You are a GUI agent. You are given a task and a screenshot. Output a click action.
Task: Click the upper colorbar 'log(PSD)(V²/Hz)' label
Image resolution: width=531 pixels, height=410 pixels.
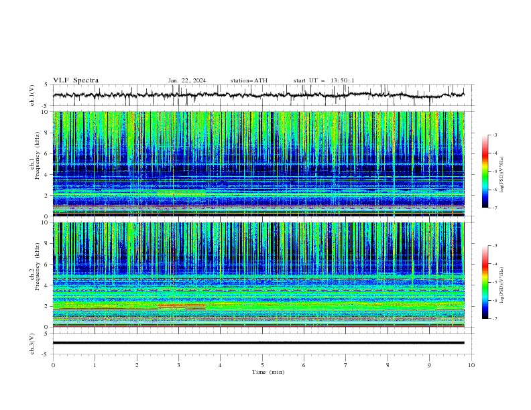[x=502, y=175]
